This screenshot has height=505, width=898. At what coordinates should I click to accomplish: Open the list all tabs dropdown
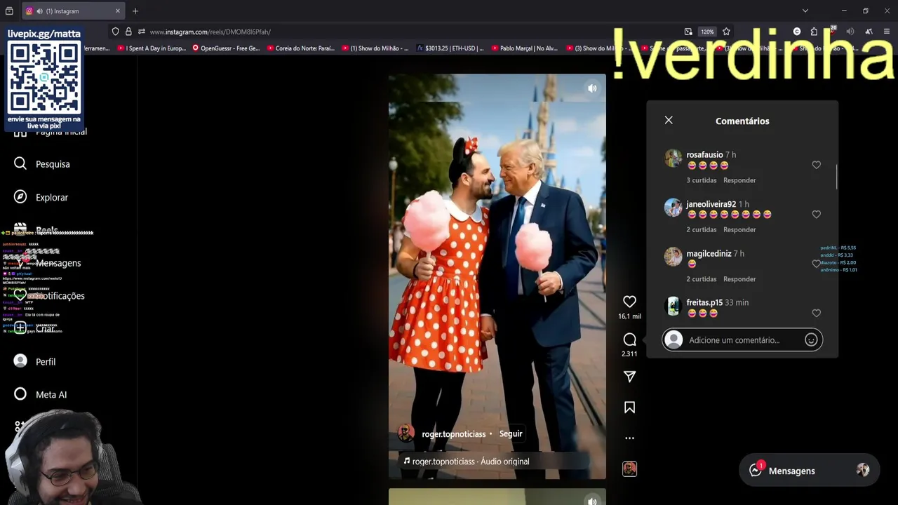[x=805, y=11]
